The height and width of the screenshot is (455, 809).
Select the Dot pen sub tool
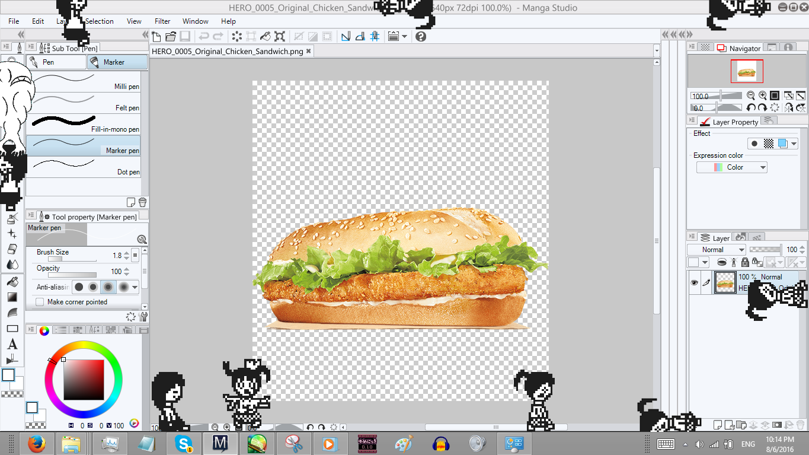[84, 167]
